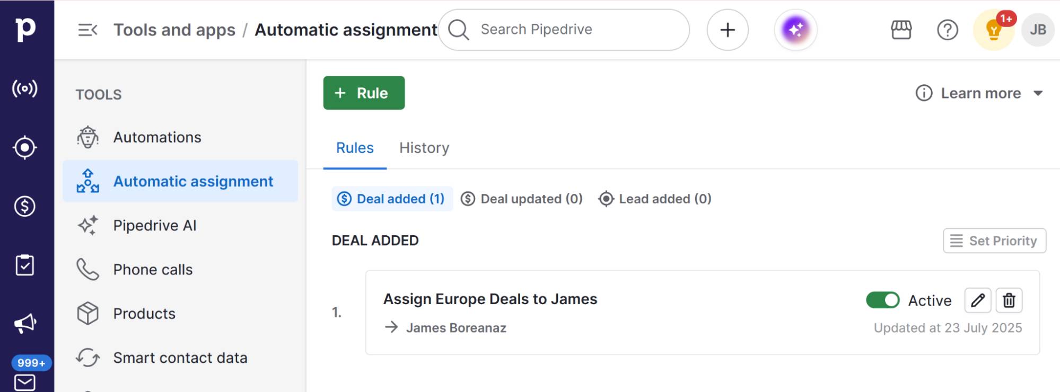Open Activities checklist icon in navbar
1060x392 pixels.
pyautogui.click(x=25, y=265)
